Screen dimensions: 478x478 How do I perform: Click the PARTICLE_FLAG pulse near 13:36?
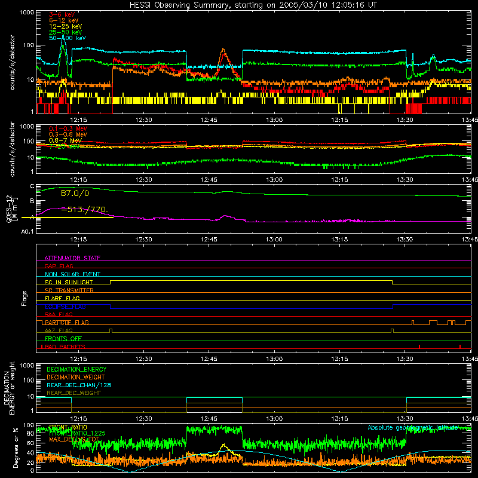(x=433, y=323)
